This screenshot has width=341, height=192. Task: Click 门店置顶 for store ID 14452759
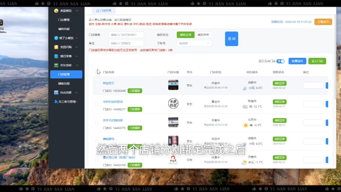[135, 165]
